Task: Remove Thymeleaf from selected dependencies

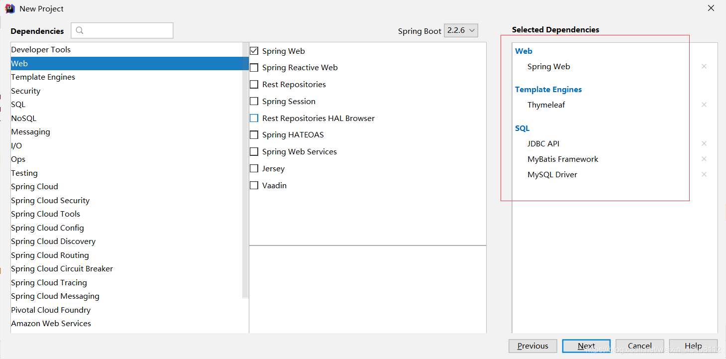Action: (704, 105)
